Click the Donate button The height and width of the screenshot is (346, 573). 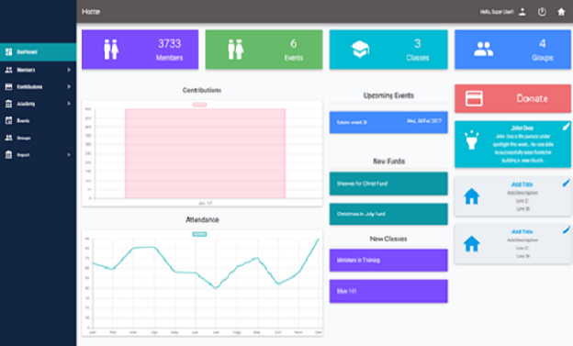pyautogui.click(x=512, y=98)
